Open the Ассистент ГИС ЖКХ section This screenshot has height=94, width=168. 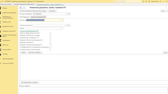tap(8, 63)
